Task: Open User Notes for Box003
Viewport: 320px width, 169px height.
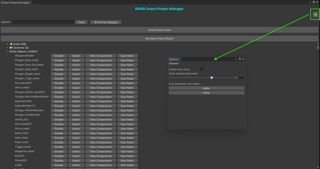Action: point(127,156)
